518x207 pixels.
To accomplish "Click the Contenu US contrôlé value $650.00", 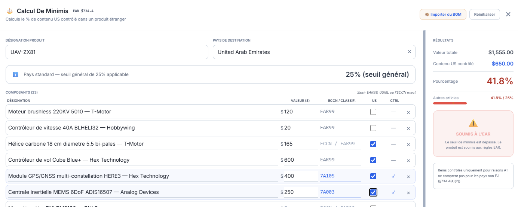I will 502,64.
